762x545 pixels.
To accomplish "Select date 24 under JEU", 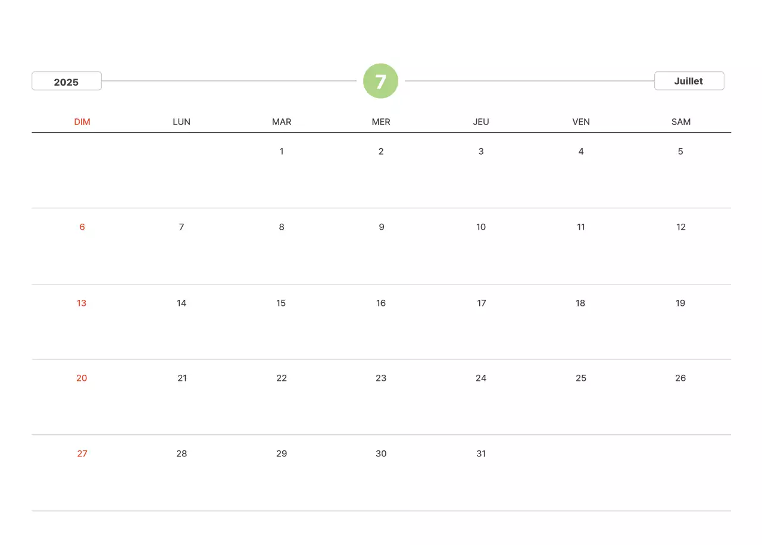I will point(481,378).
